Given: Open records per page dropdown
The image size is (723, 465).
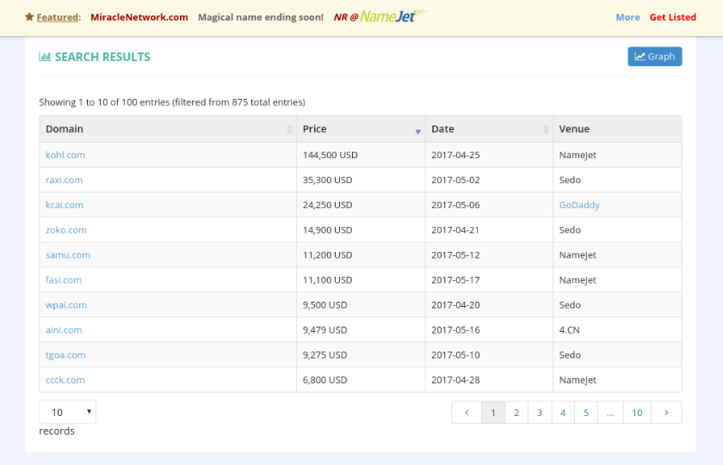Looking at the screenshot, I should coord(68,412).
